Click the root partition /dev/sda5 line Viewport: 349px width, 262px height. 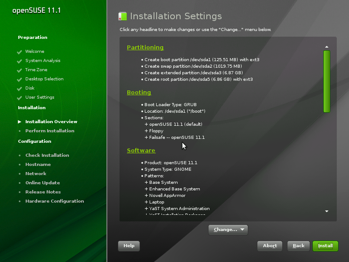tap(198, 79)
